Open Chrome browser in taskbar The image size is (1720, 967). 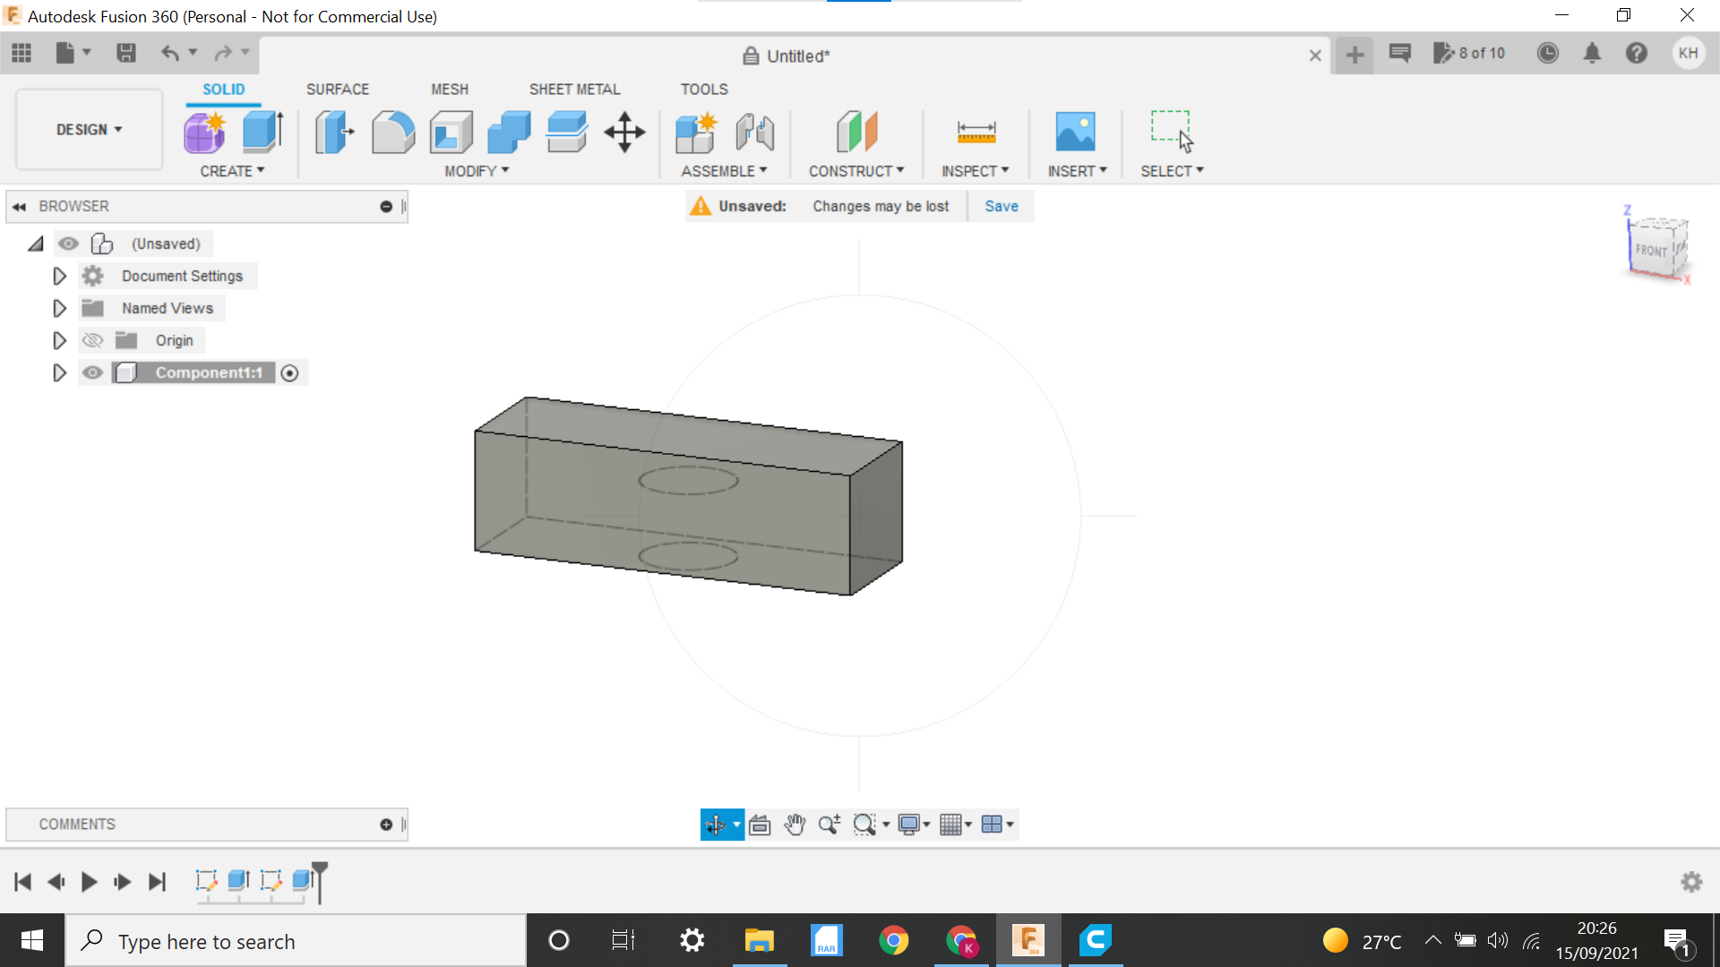coord(893,941)
